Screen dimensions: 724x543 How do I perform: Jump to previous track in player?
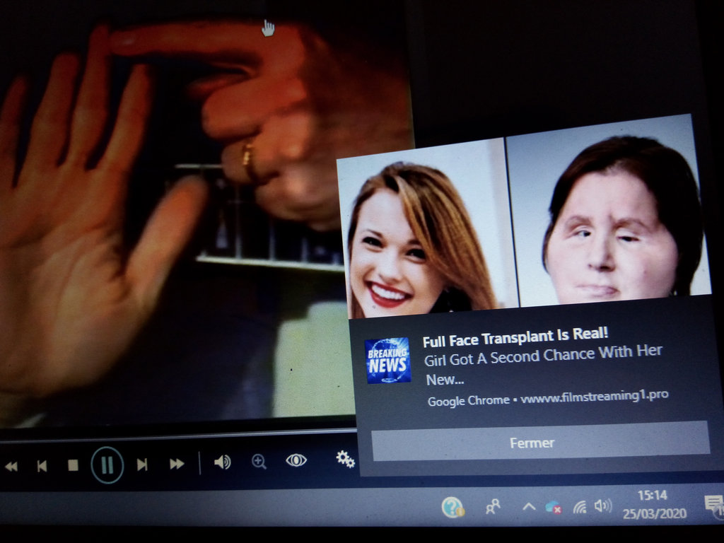coord(42,466)
